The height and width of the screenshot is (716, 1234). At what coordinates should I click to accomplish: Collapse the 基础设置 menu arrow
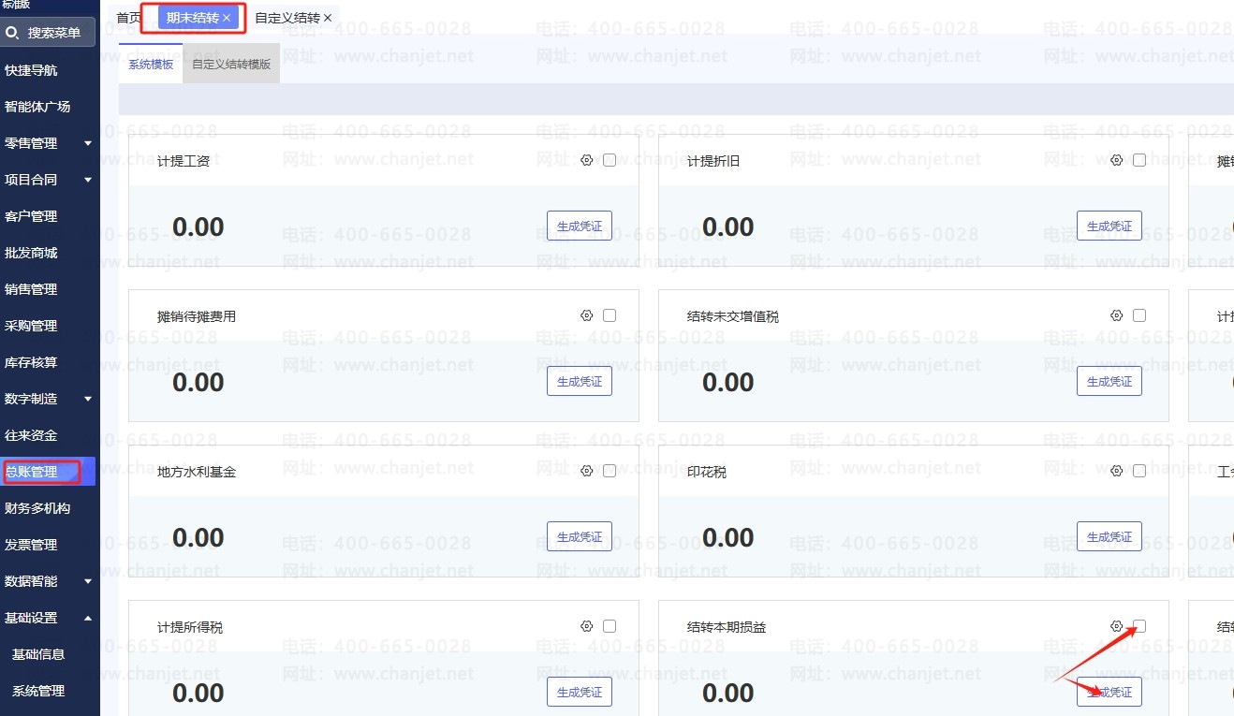[88, 618]
